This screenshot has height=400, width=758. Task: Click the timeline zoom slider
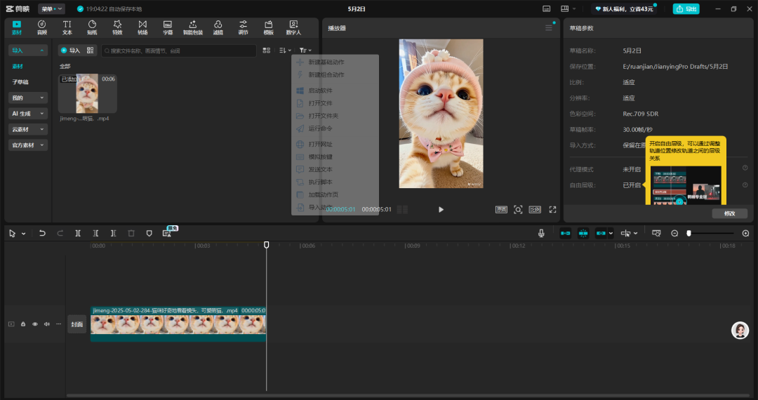point(710,233)
